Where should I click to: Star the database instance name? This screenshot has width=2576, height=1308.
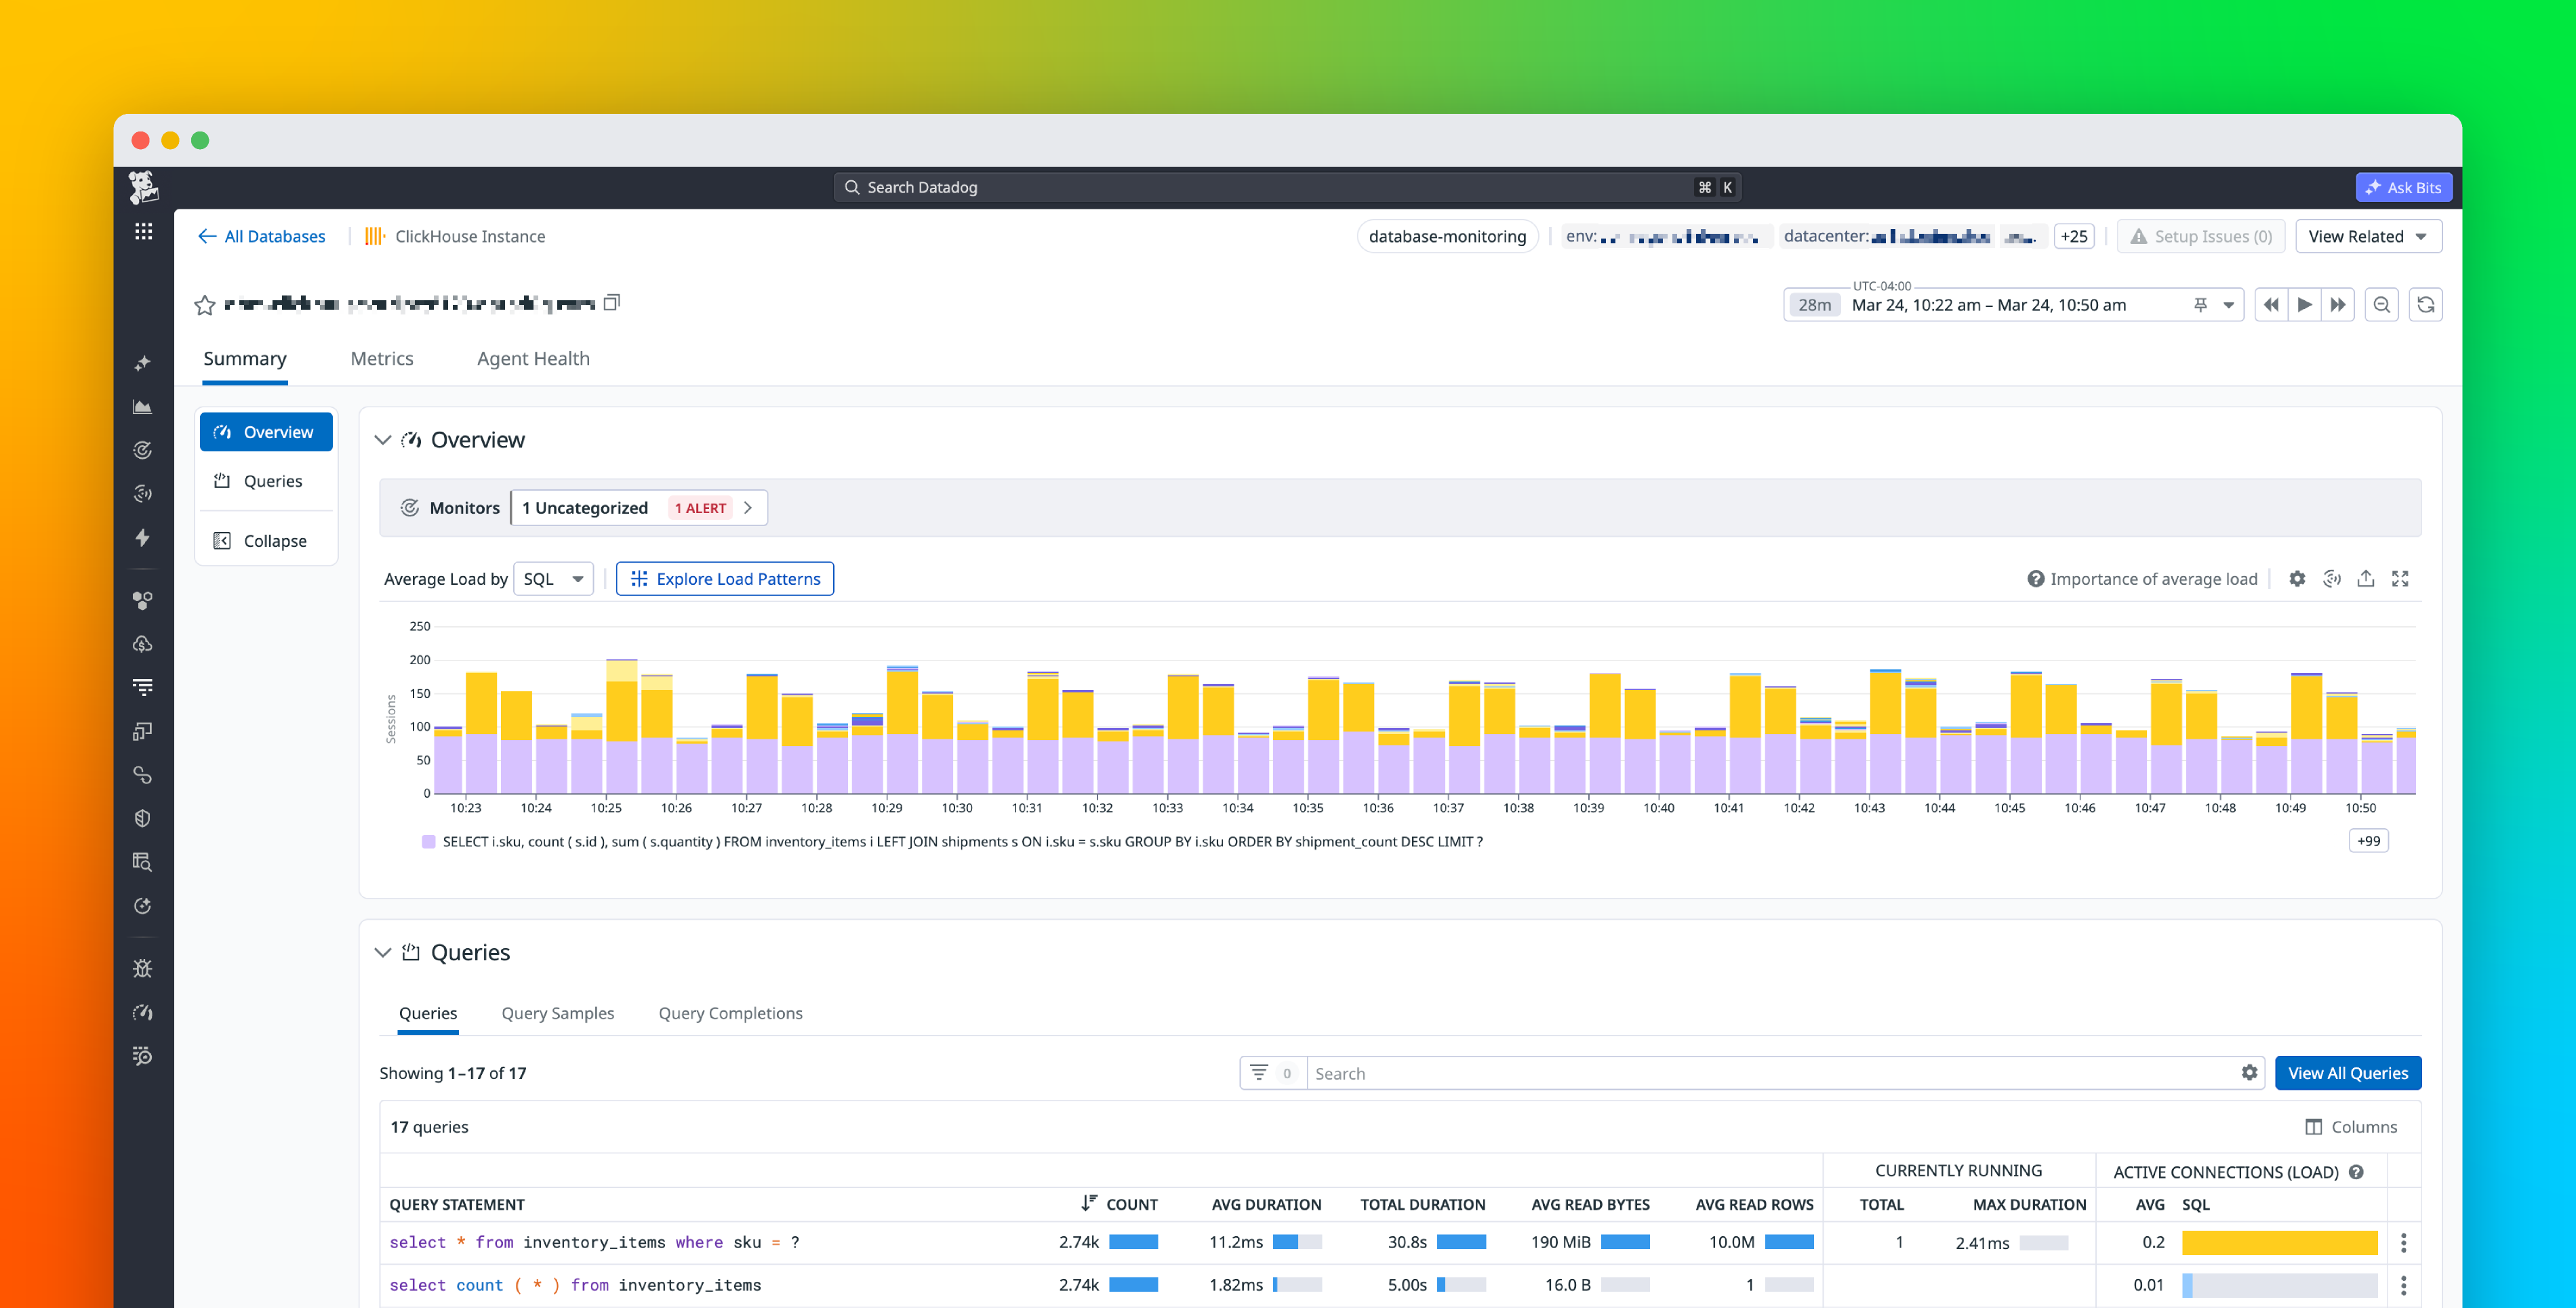(x=204, y=304)
